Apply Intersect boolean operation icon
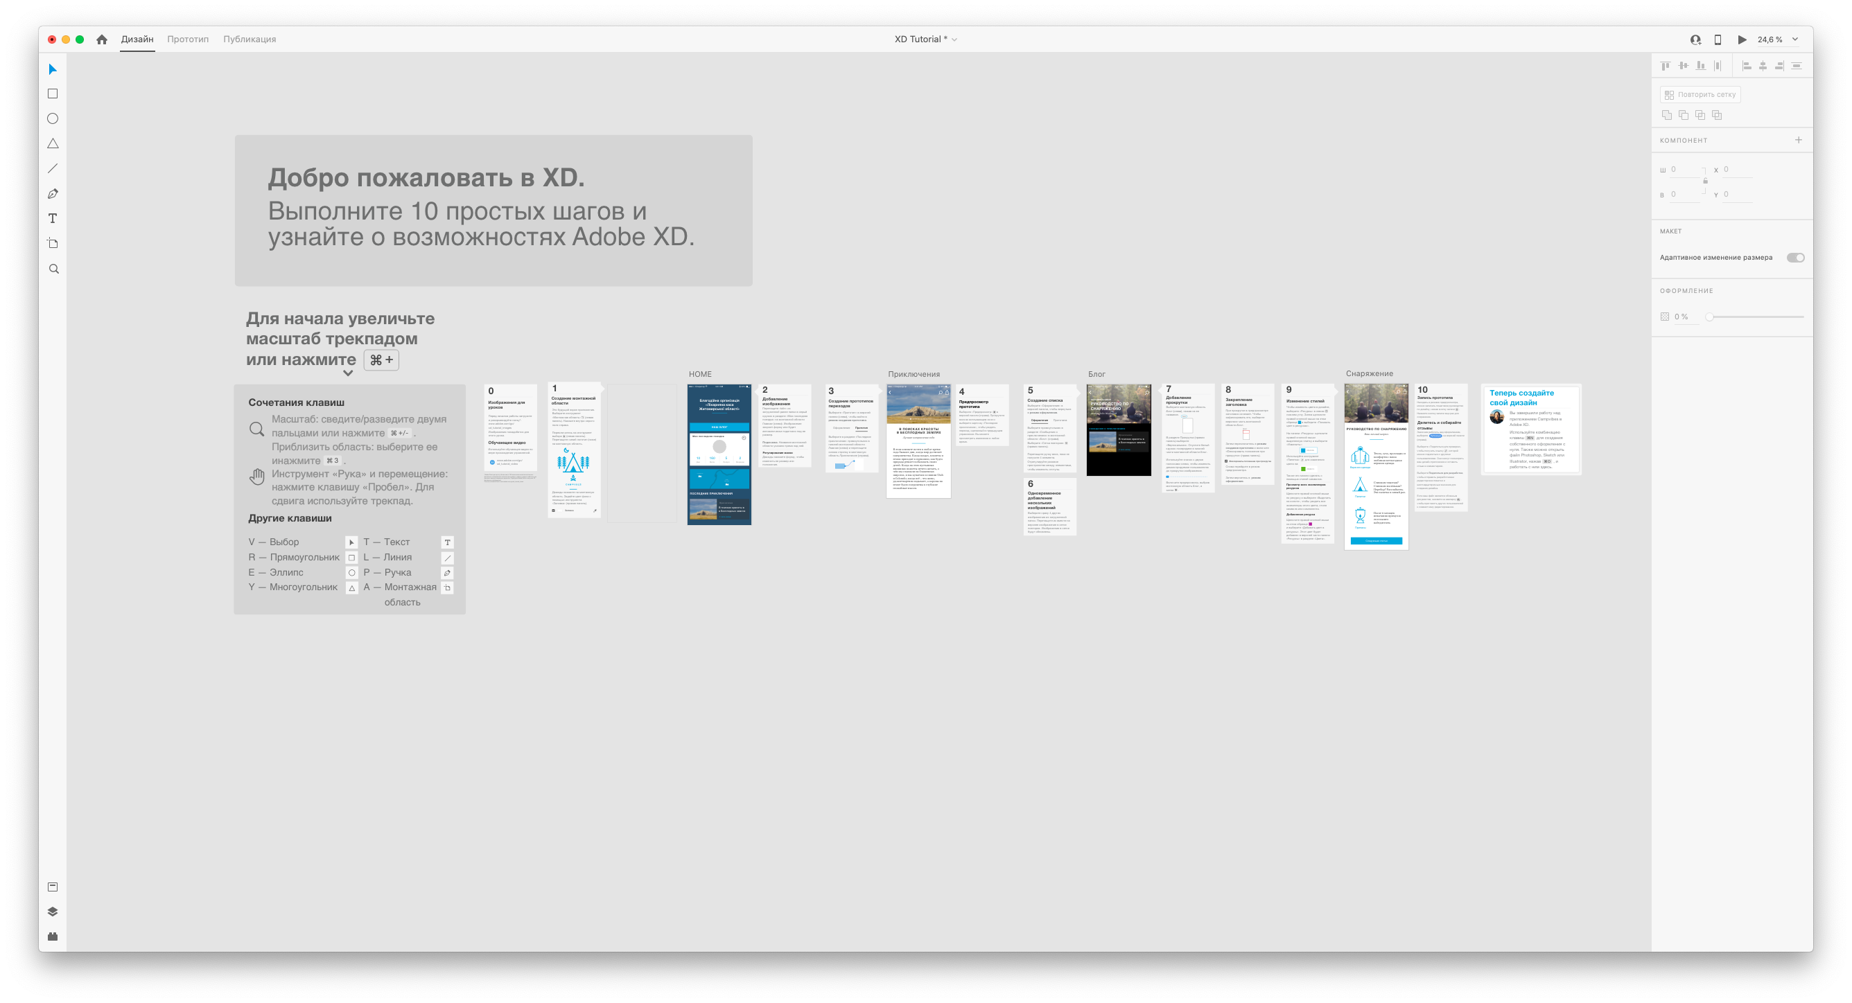 coord(1700,115)
